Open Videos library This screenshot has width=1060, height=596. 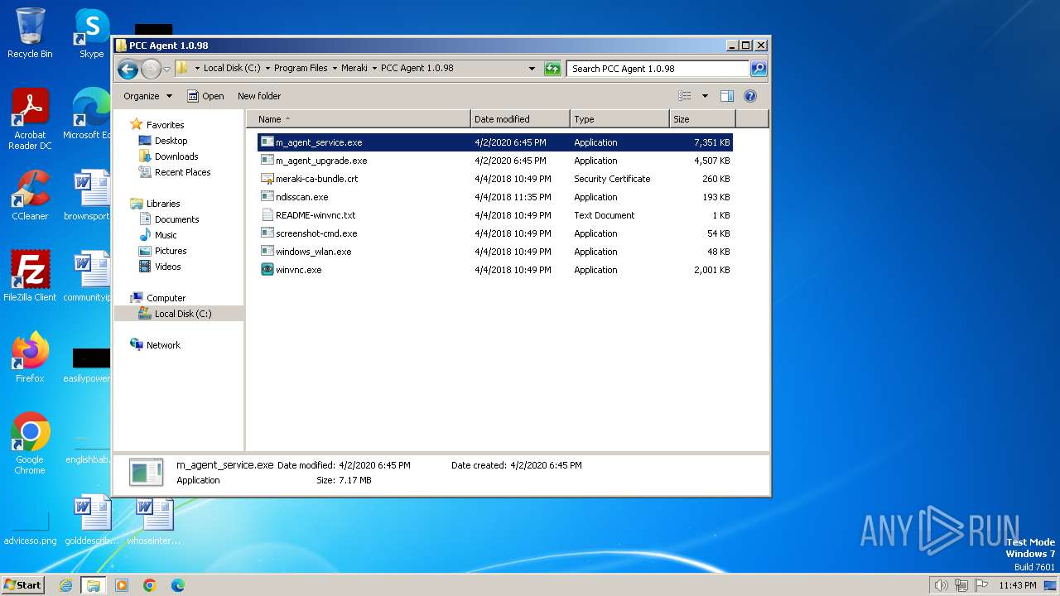167,267
